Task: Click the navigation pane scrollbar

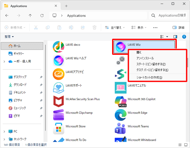Action: 45,88
